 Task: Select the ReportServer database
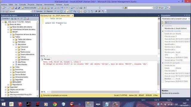[x=17, y=85]
